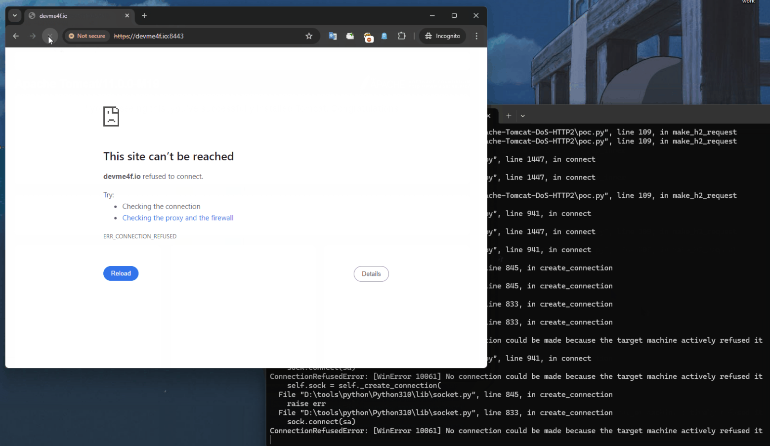Bookmark this page with the star icon
Screen dimensions: 770x446
click(x=309, y=36)
